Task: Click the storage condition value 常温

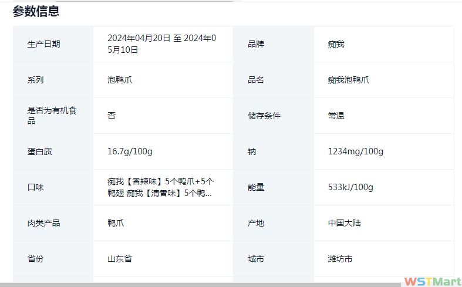Action: pyautogui.click(x=336, y=116)
